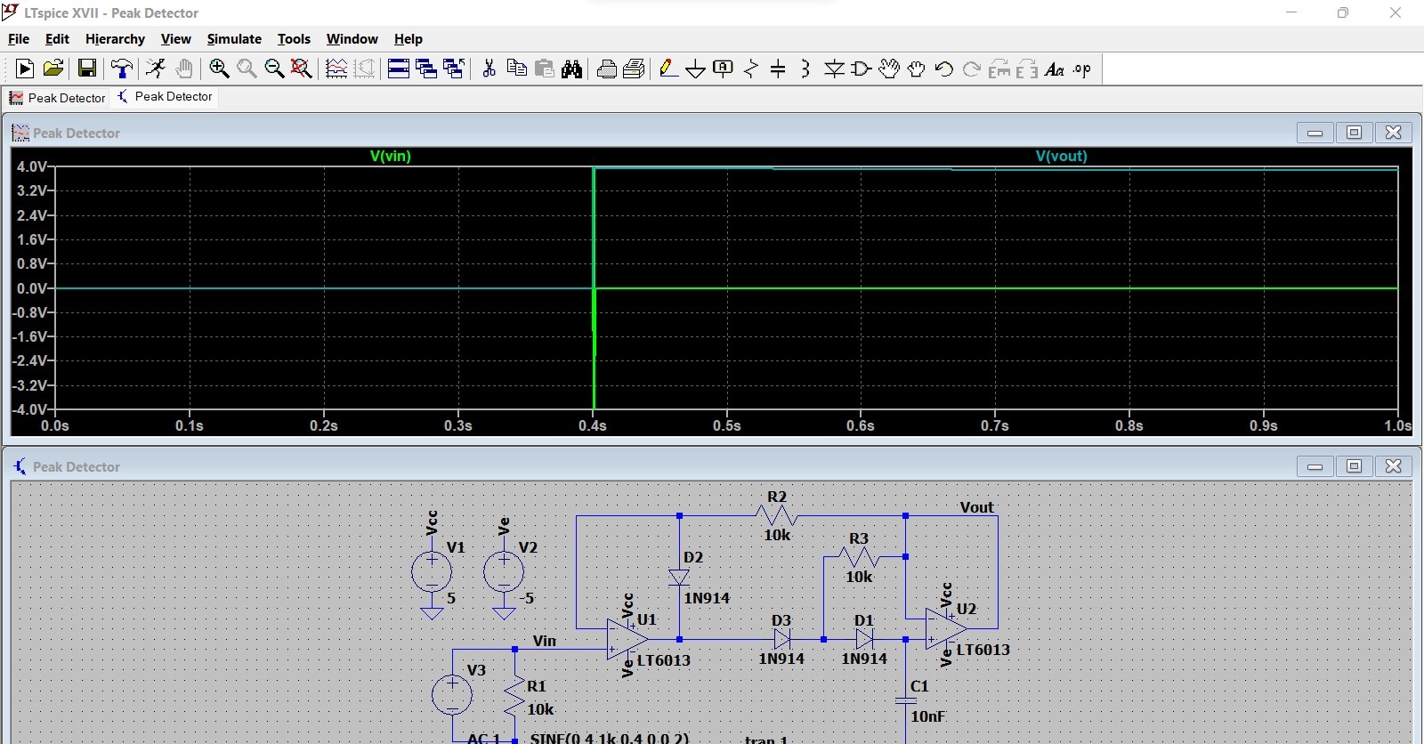Switch to the Peak Detector waveform tab
This screenshot has width=1424, height=744.
[x=58, y=98]
